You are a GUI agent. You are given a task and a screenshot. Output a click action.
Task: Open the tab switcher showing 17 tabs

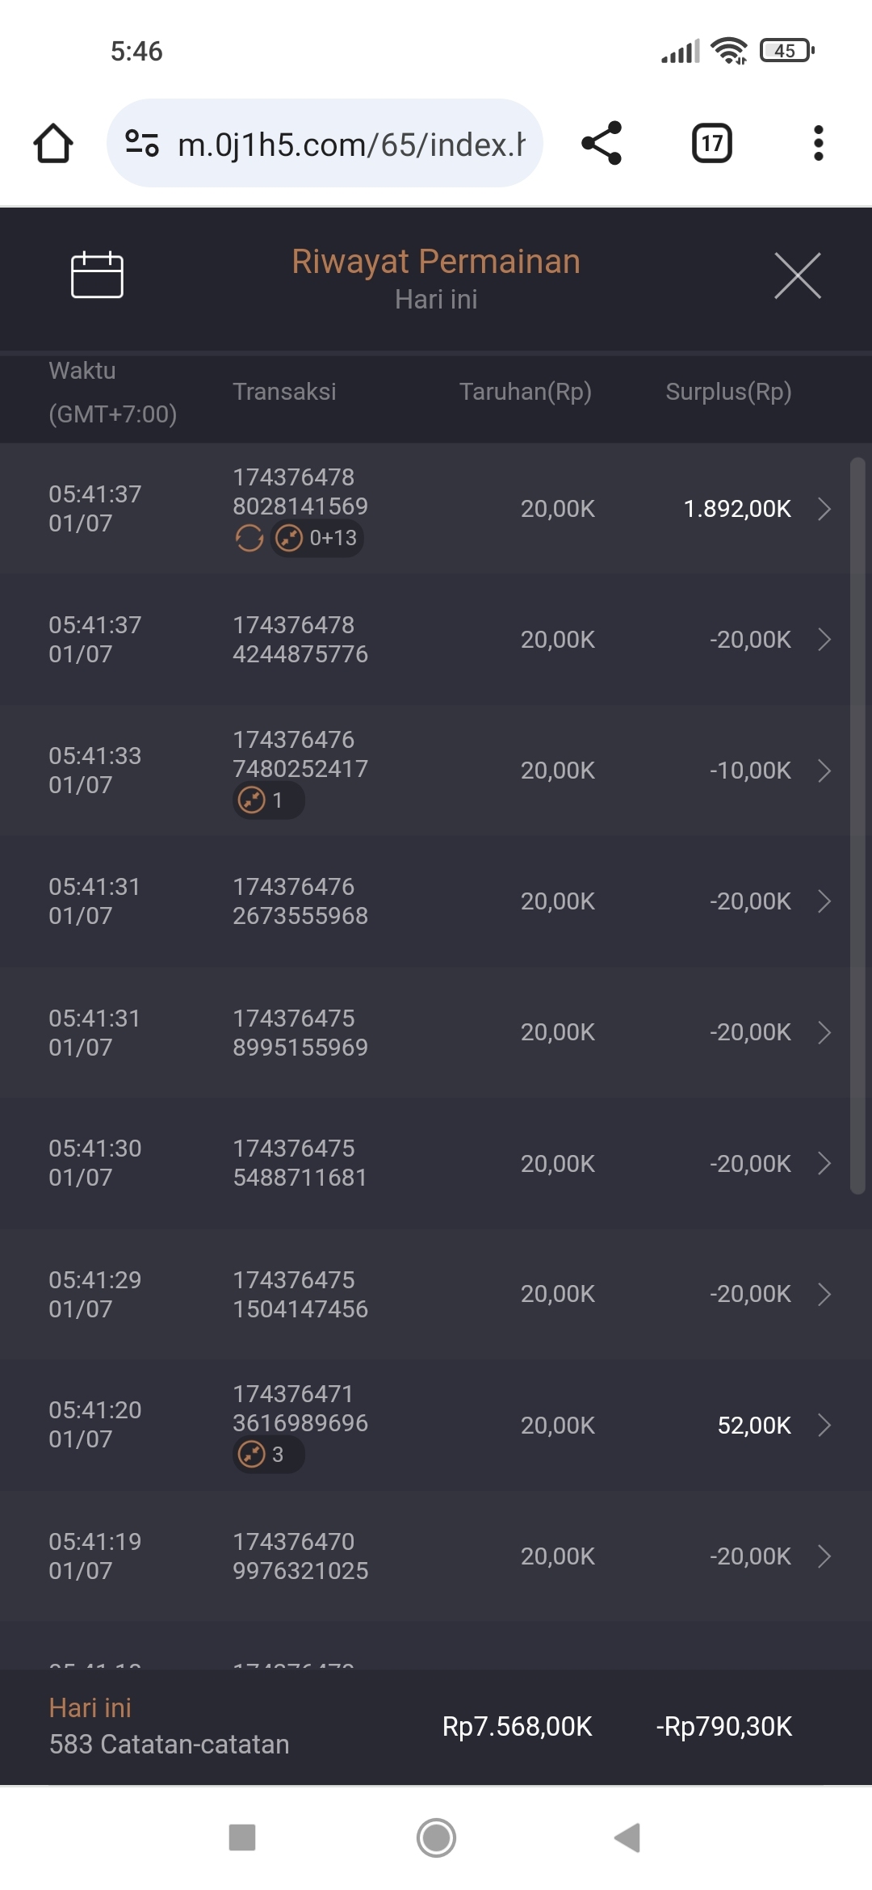pyautogui.click(x=711, y=144)
